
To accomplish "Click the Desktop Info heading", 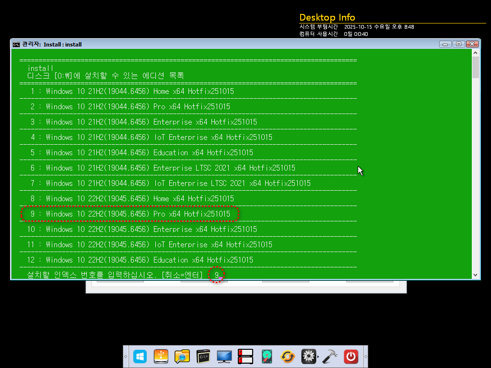I will click(327, 18).
